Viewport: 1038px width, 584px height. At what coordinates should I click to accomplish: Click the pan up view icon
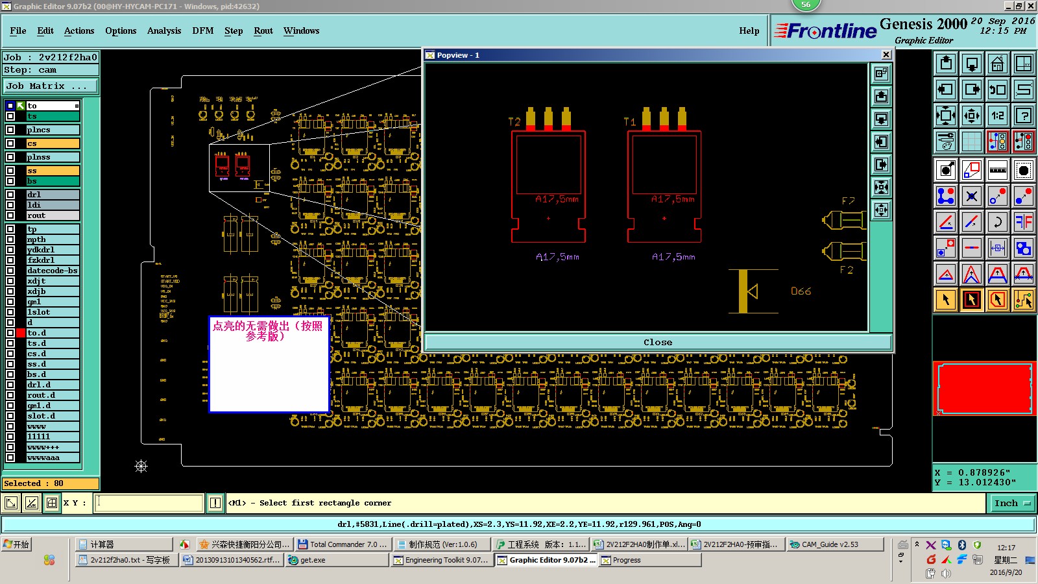946,64
